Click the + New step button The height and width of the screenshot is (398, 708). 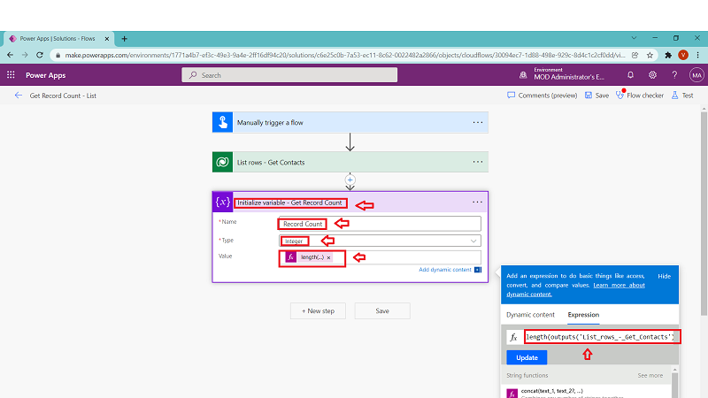coord(318,311)
